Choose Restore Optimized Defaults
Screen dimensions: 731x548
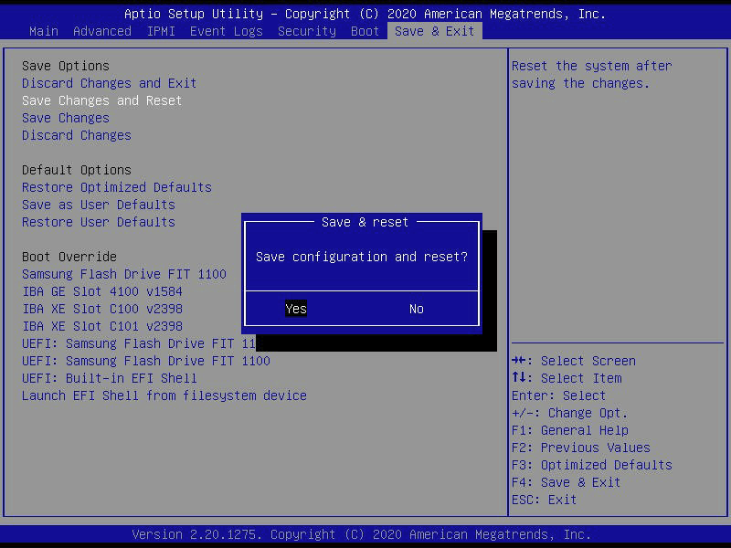(117, 187)
